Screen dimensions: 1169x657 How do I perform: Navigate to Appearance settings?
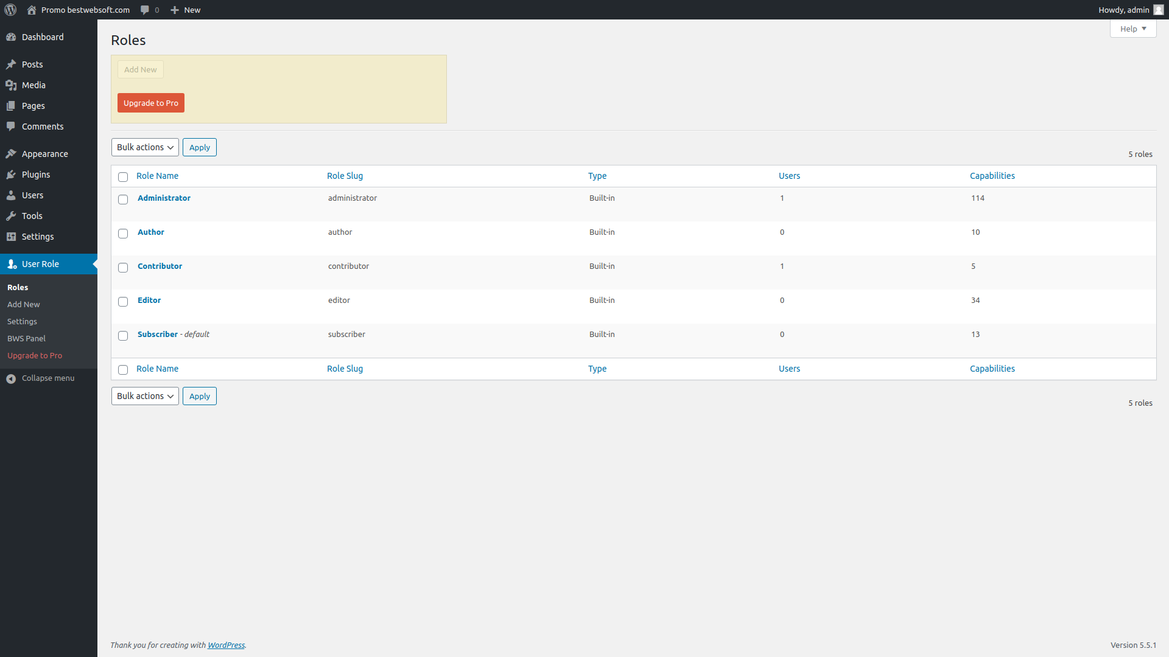[44, 153]
